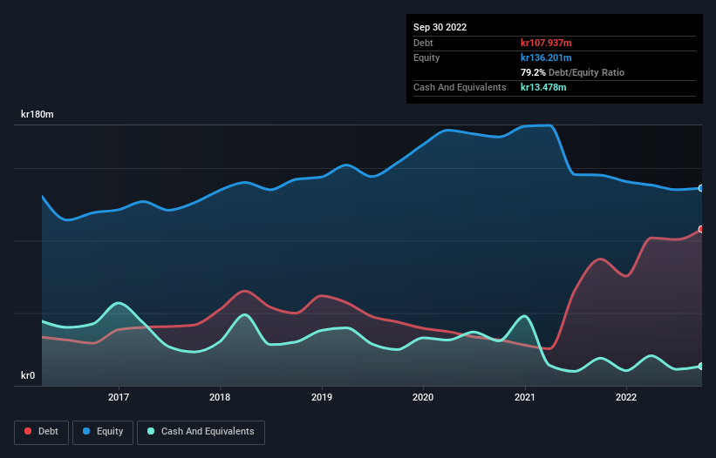The image size is (716, 458).
Task: Select the red Debt endpoint marker
Action: point(701,229)
